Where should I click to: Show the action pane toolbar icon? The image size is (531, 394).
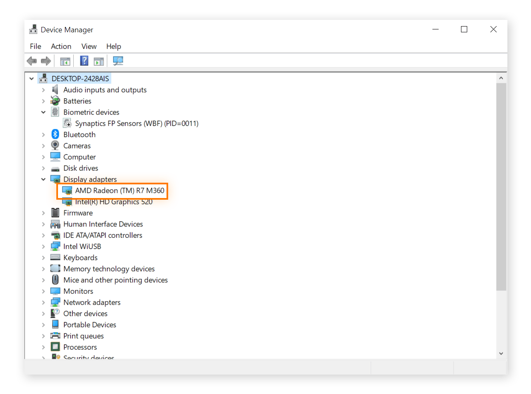click(x=99, y=61)
